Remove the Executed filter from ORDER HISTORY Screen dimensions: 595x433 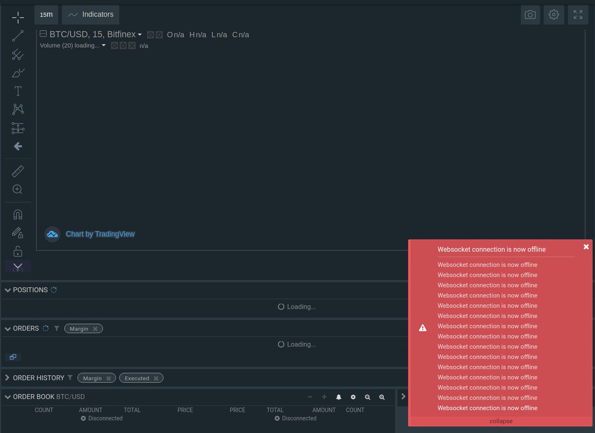pyautogui.click(x=156, y=379)
